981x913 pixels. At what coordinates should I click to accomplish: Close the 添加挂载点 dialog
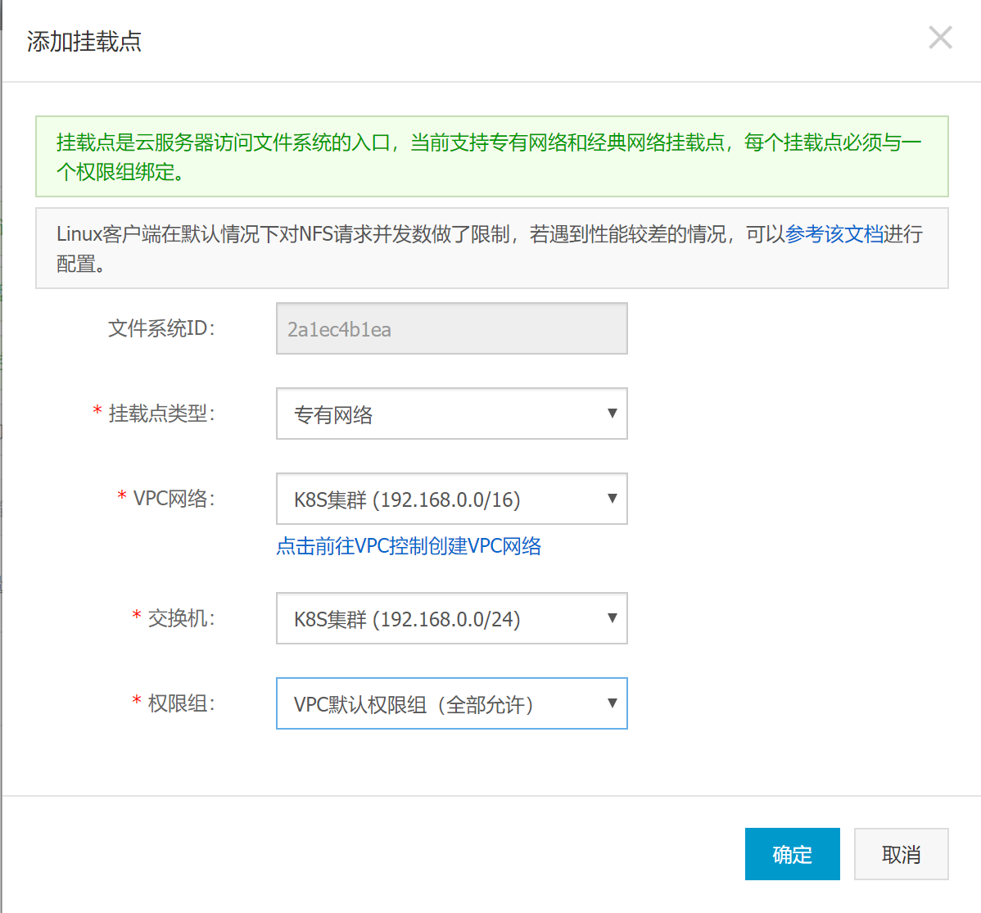940,38
